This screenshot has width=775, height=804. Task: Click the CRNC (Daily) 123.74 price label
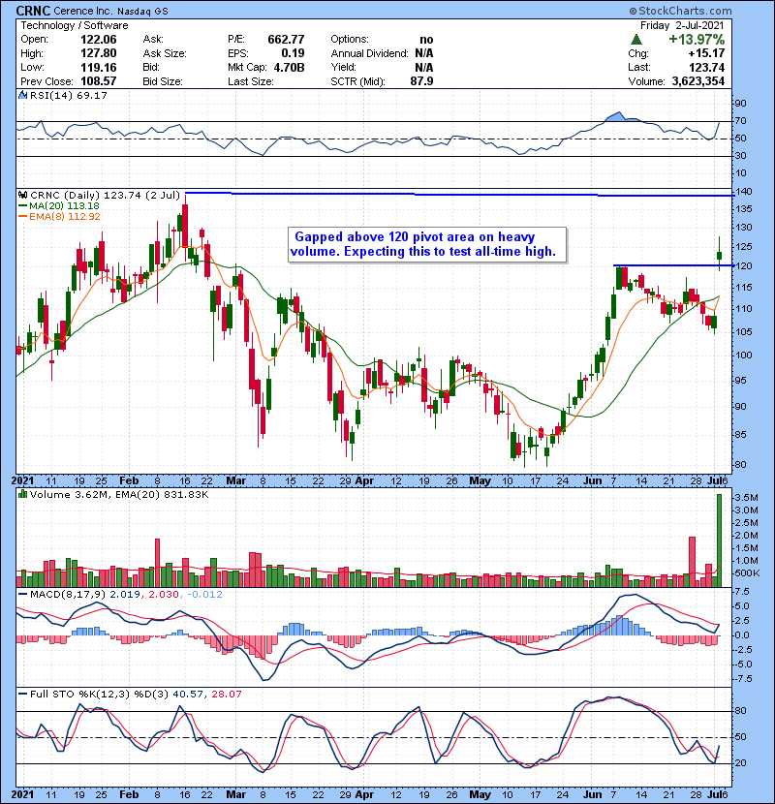pos(106,196)
